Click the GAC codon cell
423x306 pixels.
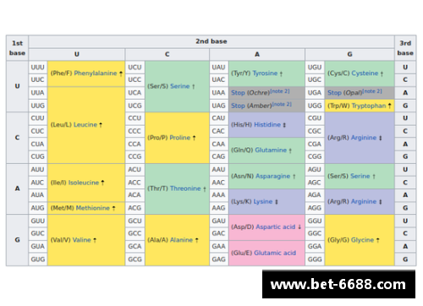[219, 233]
